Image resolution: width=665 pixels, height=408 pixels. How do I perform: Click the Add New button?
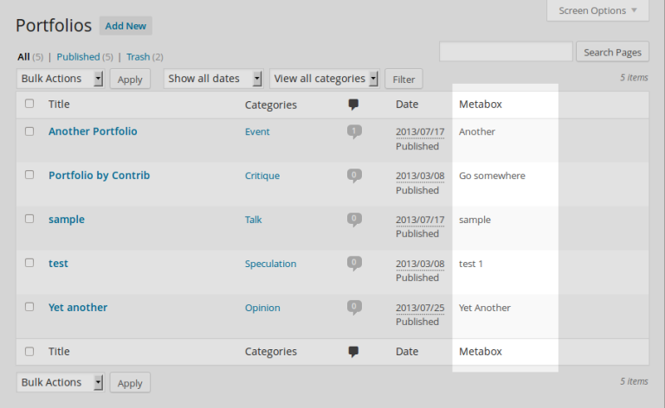click(126, 26)
